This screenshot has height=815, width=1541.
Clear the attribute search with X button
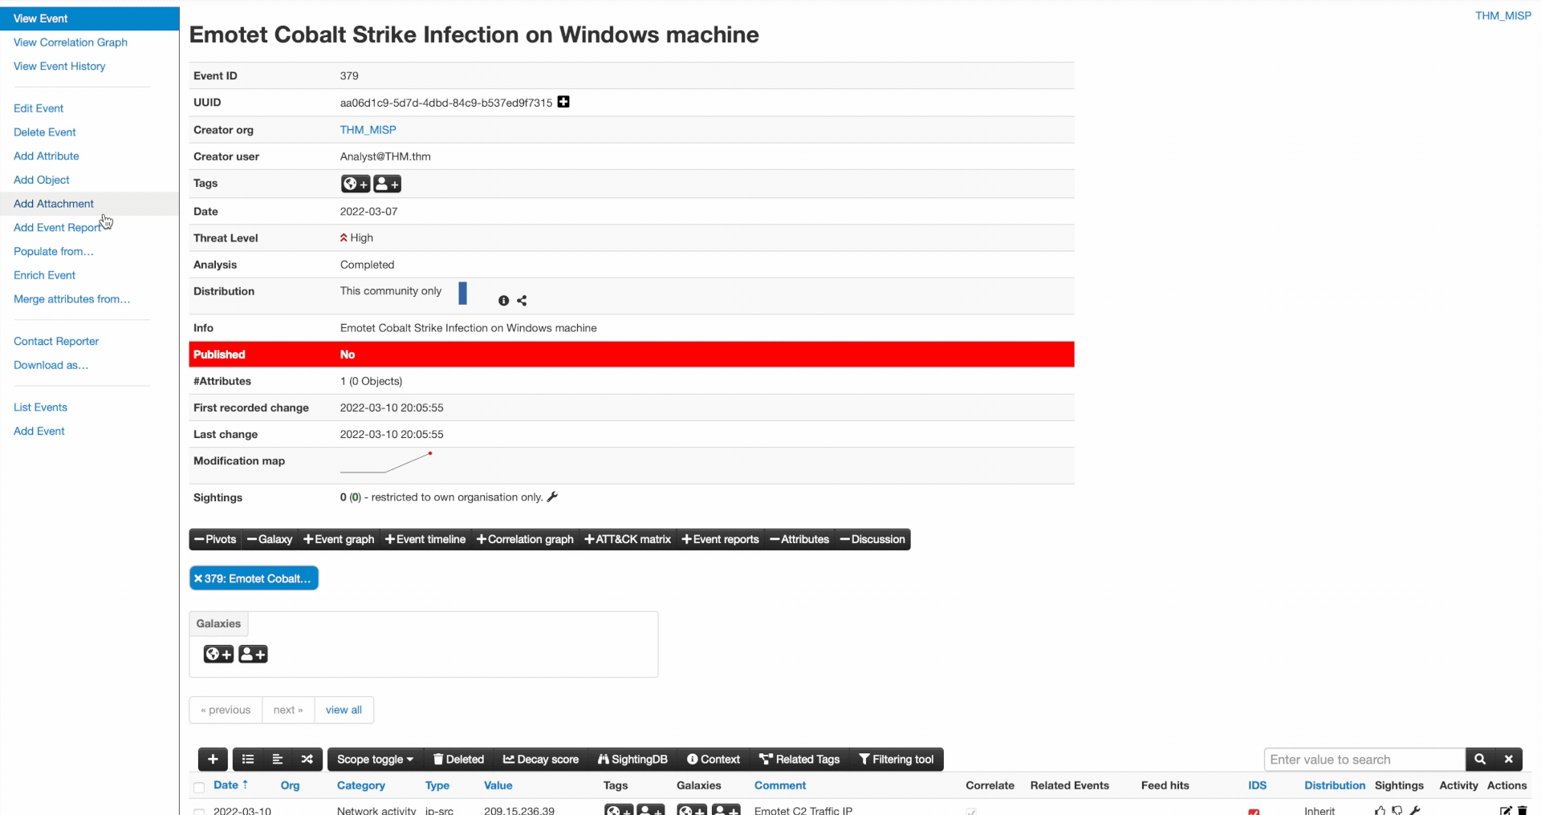(x=1509, y=759)
